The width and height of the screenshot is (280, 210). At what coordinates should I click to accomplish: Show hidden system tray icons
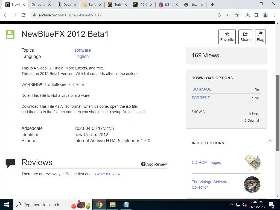pyautogui.click(x=231, y=205)
